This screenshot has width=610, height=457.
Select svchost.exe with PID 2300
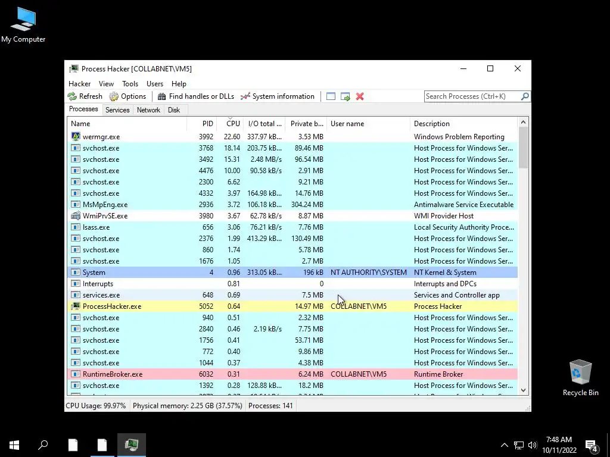click(x=292, y=182)
